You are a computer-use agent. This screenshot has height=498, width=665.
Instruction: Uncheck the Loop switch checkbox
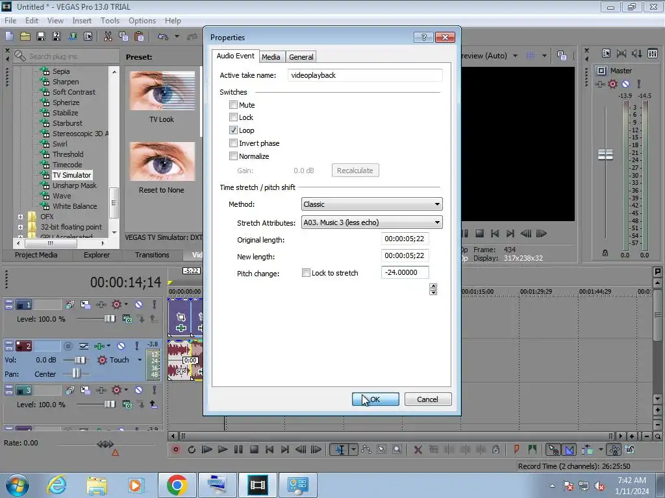click(233, 130)
